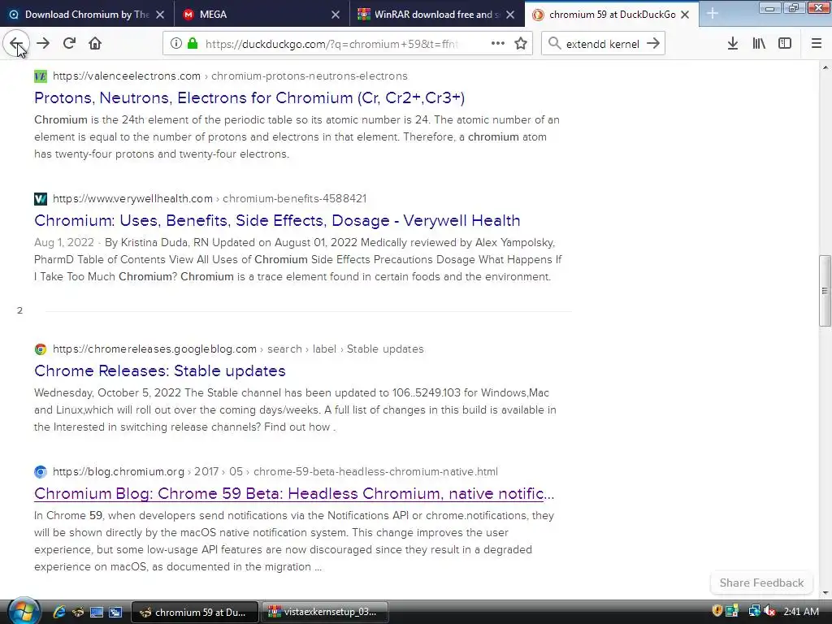Screen dimensions: 832x624
Task: Open the muted volume tray icon
Action: point(769,611)
